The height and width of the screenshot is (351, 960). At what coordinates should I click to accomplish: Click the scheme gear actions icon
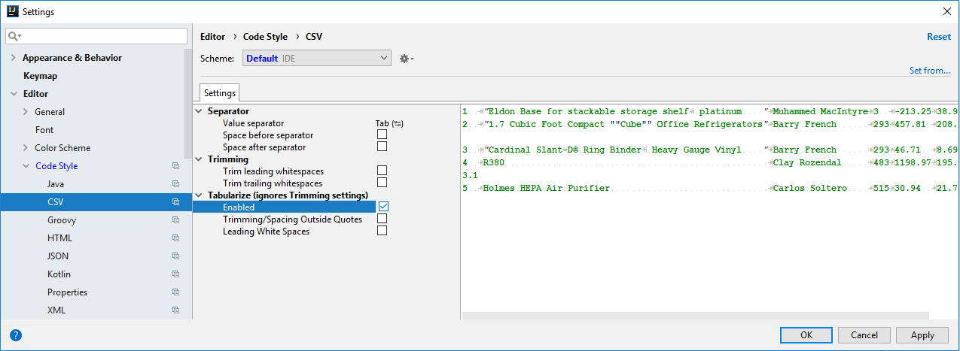point(407,59)
